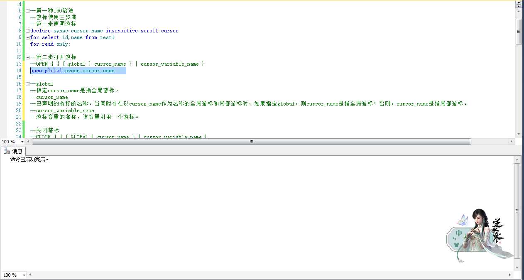
Task: Click the butterfly decoration on the input widget
Action: [x=462, y=220]
